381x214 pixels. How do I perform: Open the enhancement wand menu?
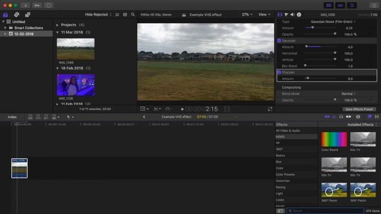click(157, 109)
